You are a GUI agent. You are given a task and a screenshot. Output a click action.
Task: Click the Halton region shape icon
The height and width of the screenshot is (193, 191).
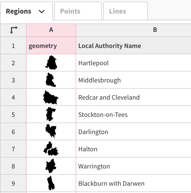[51, 149]
